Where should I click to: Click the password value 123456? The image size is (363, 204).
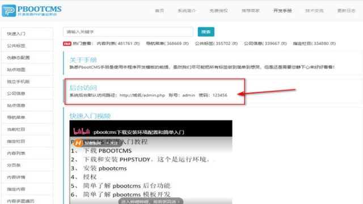click(x=220, y=95)
